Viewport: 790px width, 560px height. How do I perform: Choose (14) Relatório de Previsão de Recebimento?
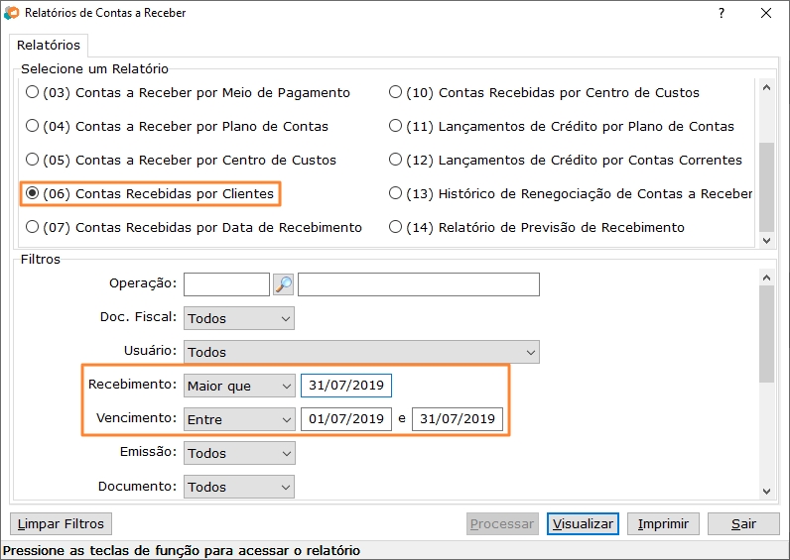[537, 227]
